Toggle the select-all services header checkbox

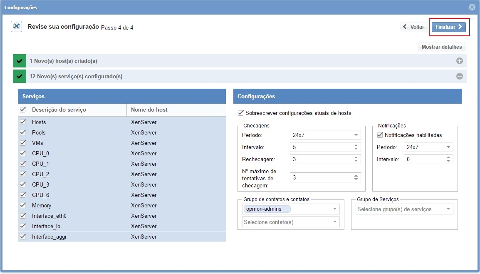pos(23,110)
